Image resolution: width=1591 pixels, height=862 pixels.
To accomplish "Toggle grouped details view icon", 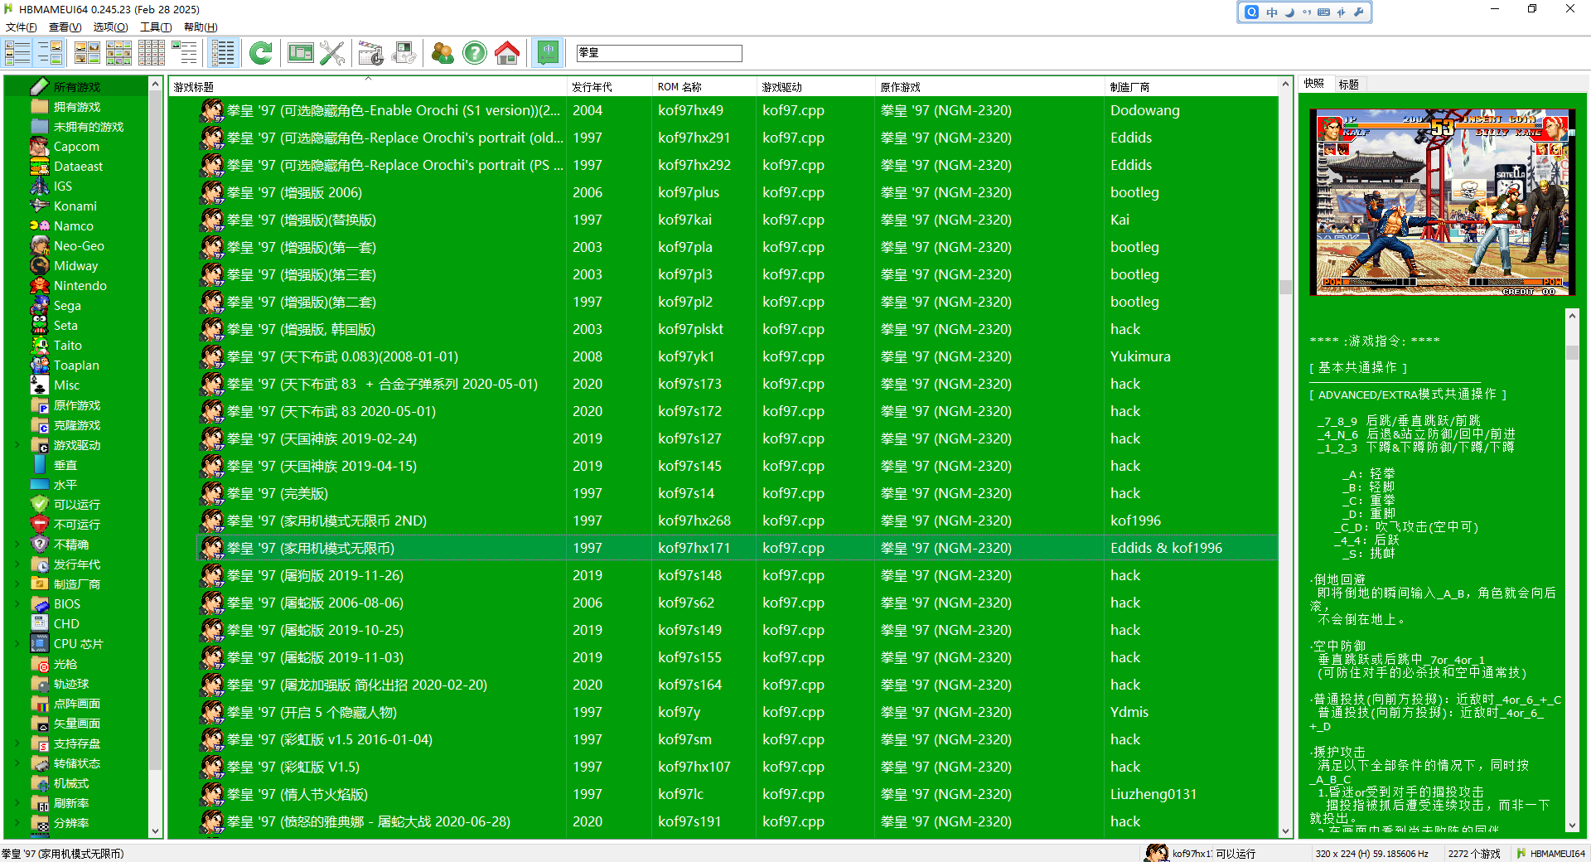I will pyautogui.click(x=223, y=53).
